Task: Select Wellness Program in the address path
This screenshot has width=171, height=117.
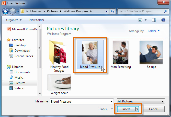Action: pos(76,11)
